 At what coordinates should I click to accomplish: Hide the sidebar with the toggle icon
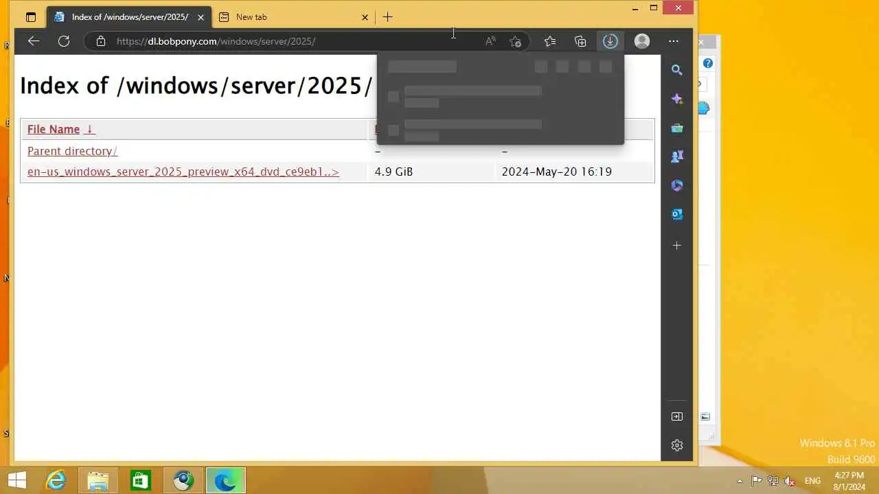point(677,416)
